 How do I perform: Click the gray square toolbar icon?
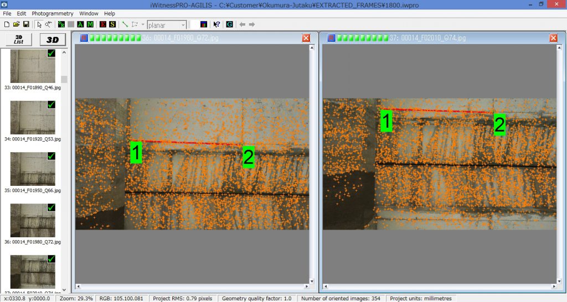[x=71, y=24]
